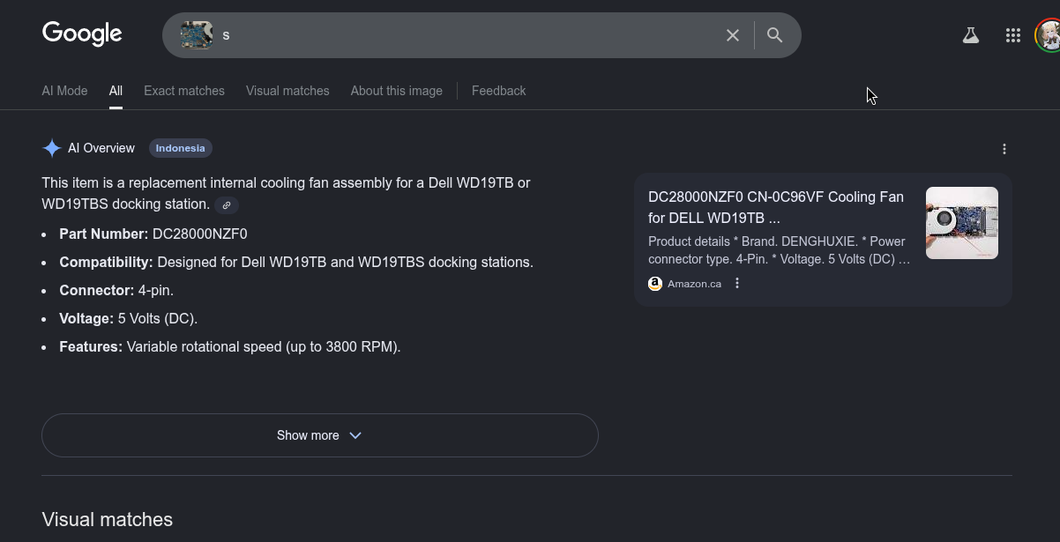Screen dimensions: 1060x542
Task: Select the Indonesia region badge
Action: pyautogui.click(x=181, y=148)
